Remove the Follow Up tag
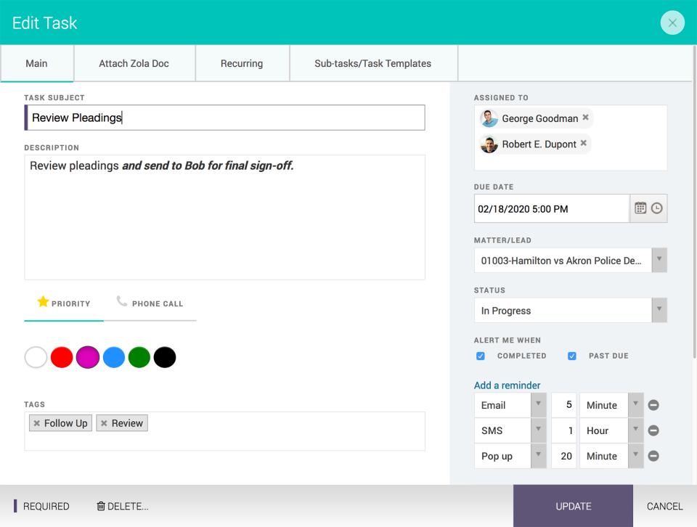Screen dimensions: 697x527 click(37, 422)
